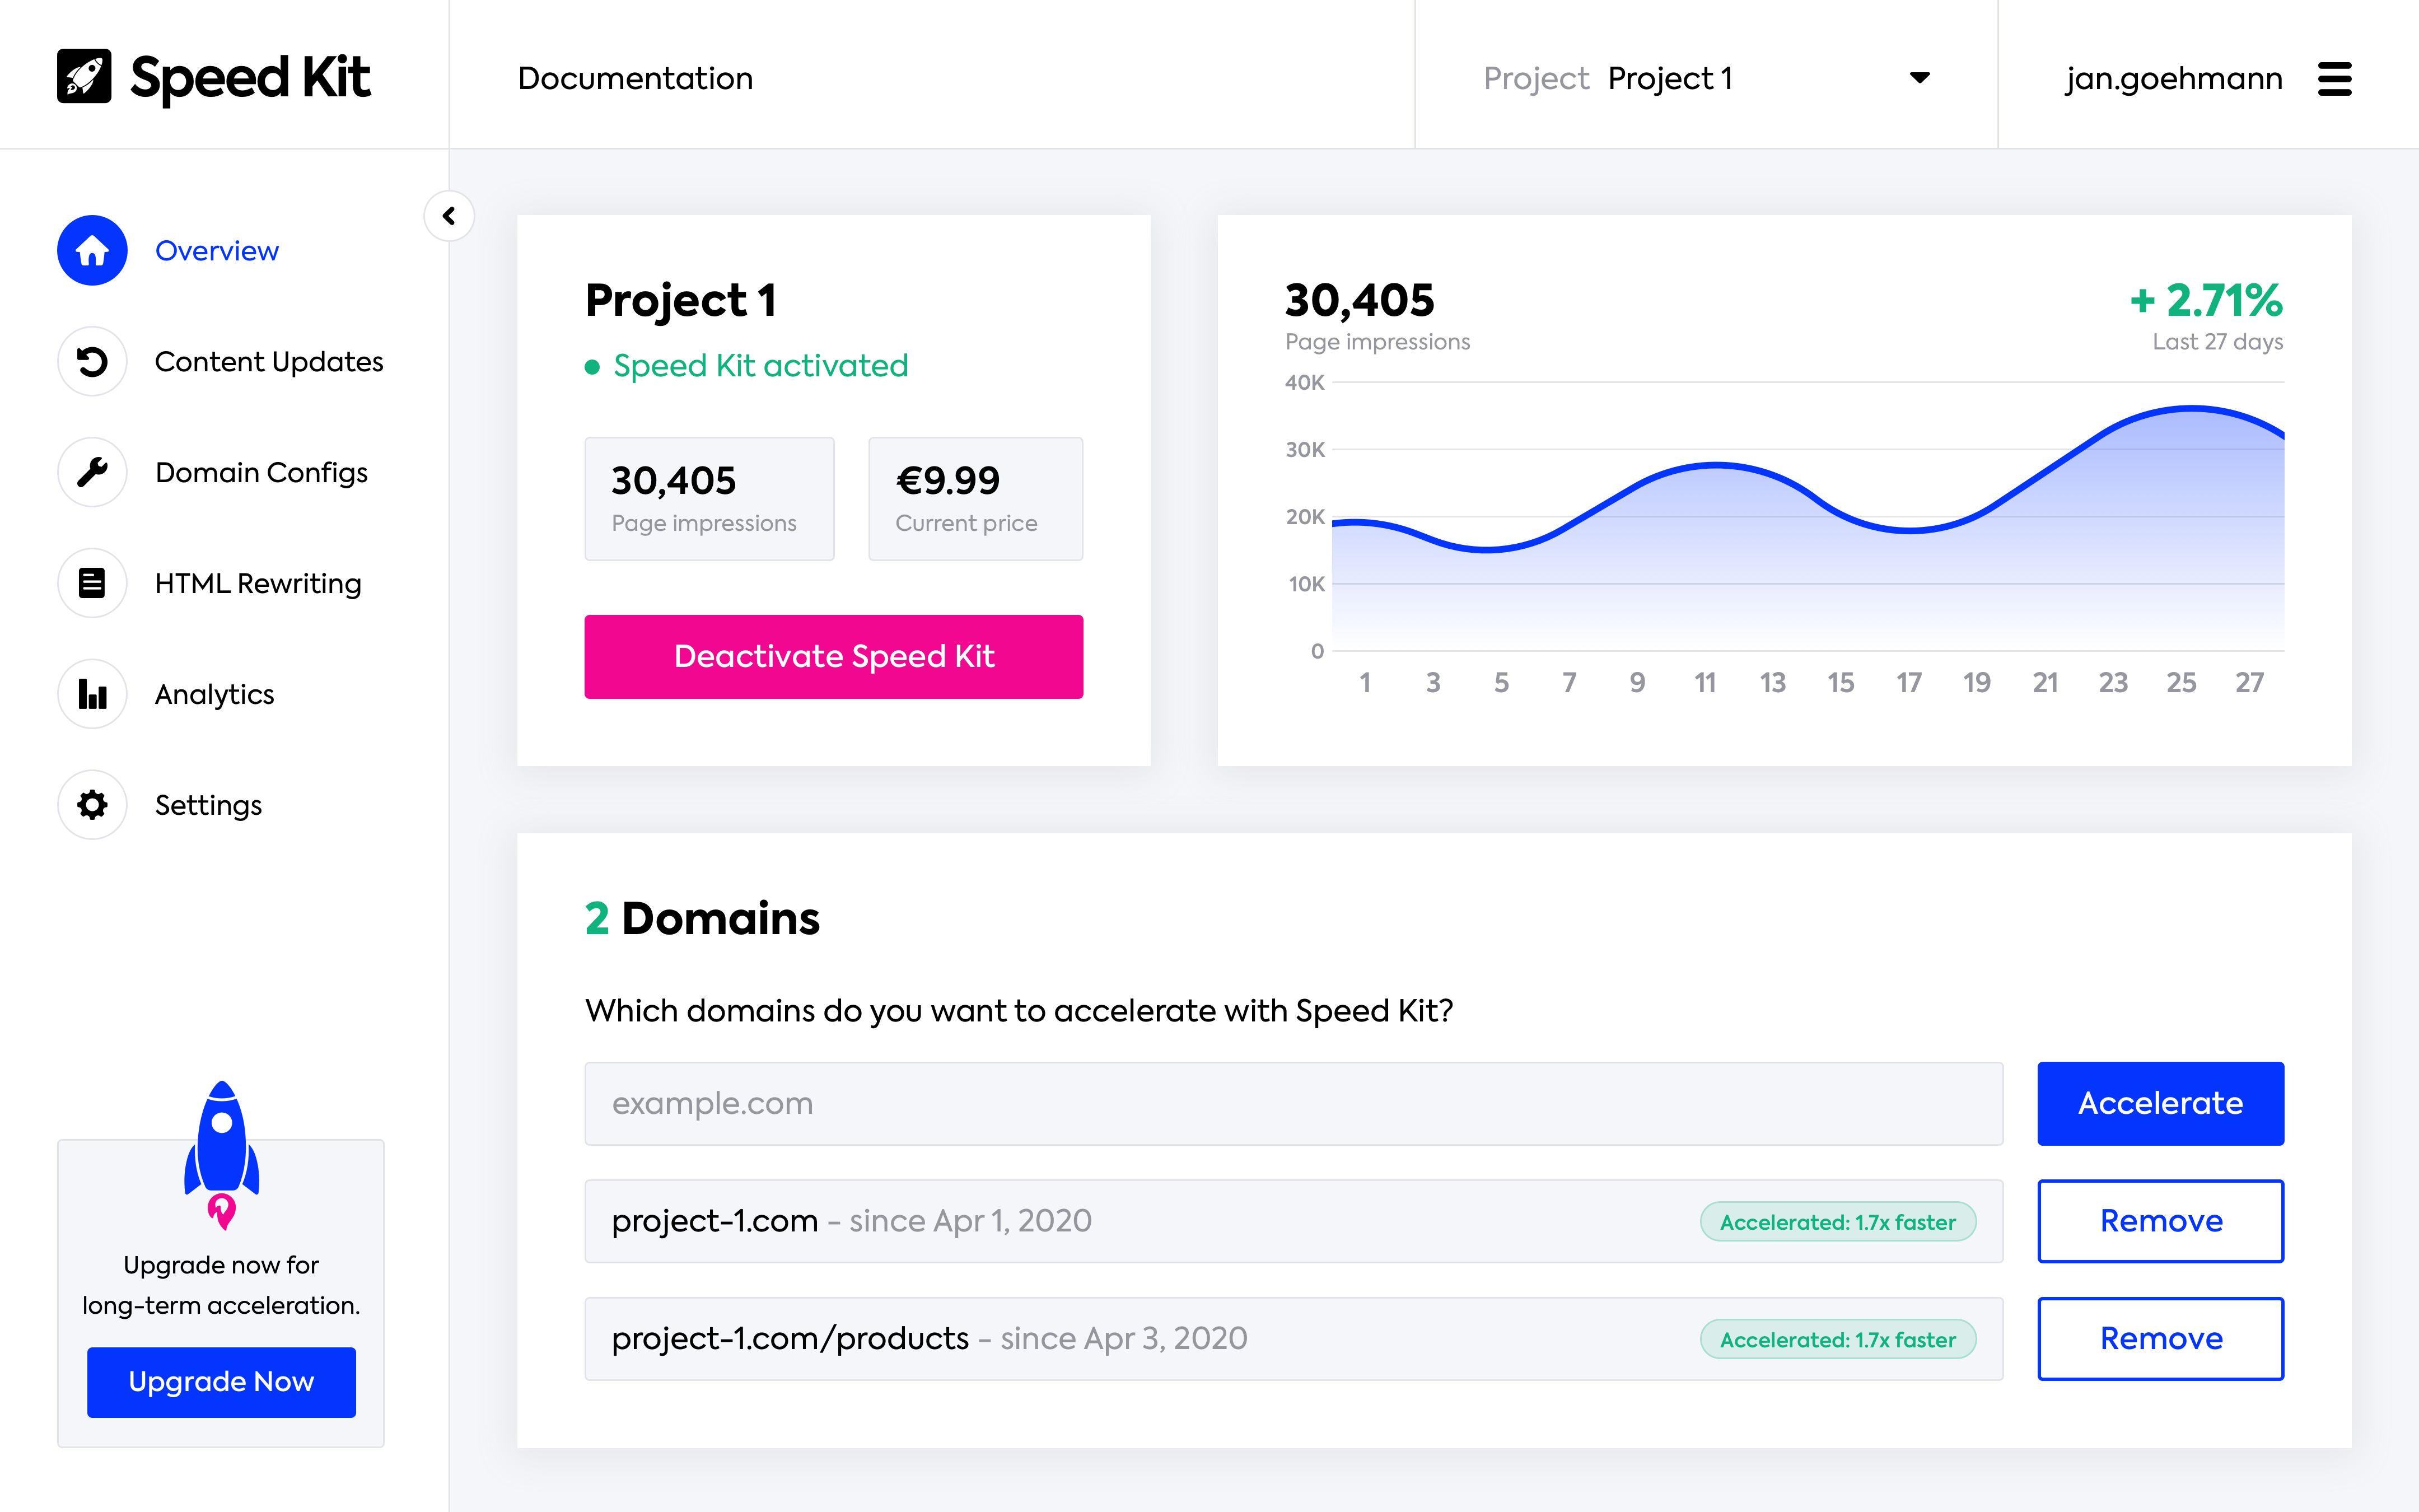Click the Domain Configs wrench icon
This screenshot has height=1512, width=2419.
coord(92,472)
